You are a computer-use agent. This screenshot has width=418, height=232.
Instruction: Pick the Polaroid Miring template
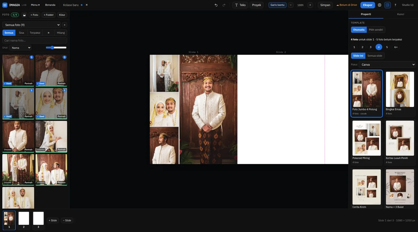(x=367, y=142)
